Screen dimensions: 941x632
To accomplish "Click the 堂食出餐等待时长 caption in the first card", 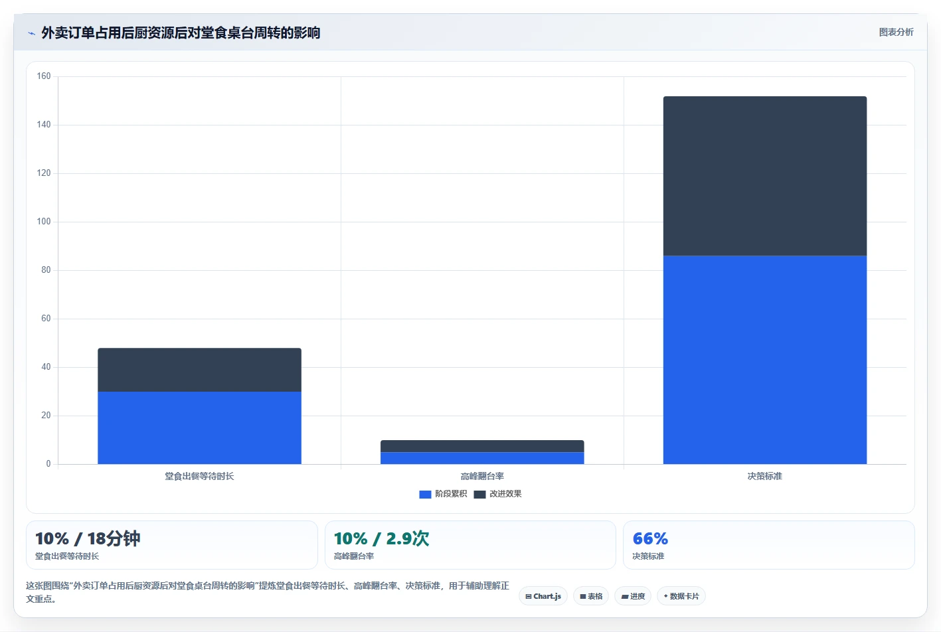I will [67, 556].
